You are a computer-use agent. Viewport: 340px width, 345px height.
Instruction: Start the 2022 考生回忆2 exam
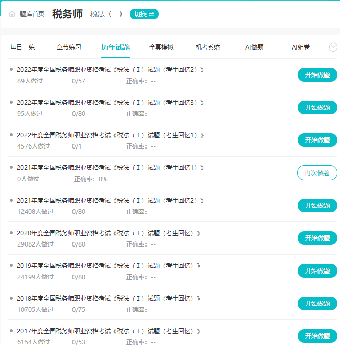click(x=317, y=75)
